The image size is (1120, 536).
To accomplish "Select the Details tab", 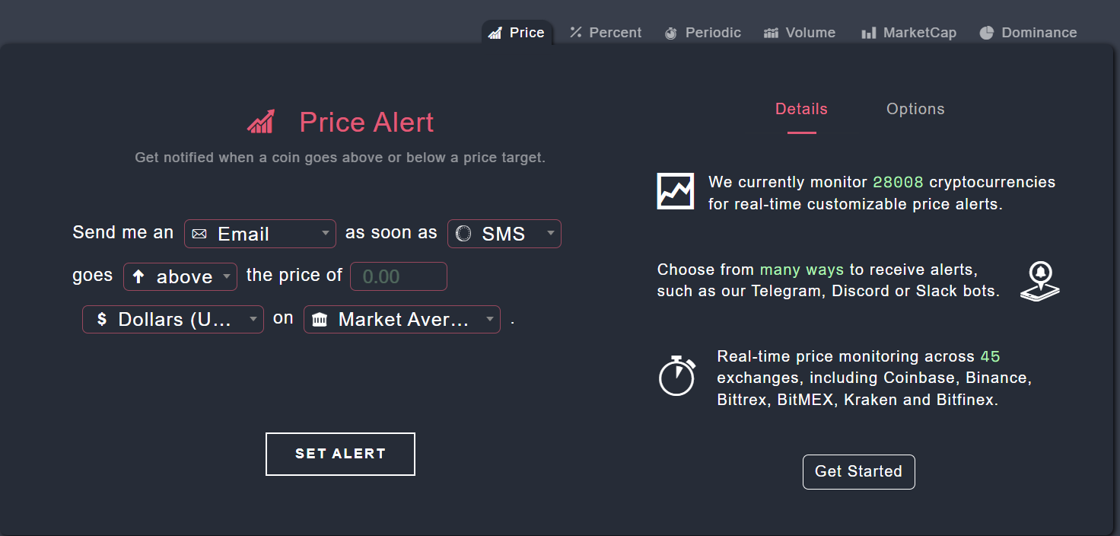I will point(801,109).
